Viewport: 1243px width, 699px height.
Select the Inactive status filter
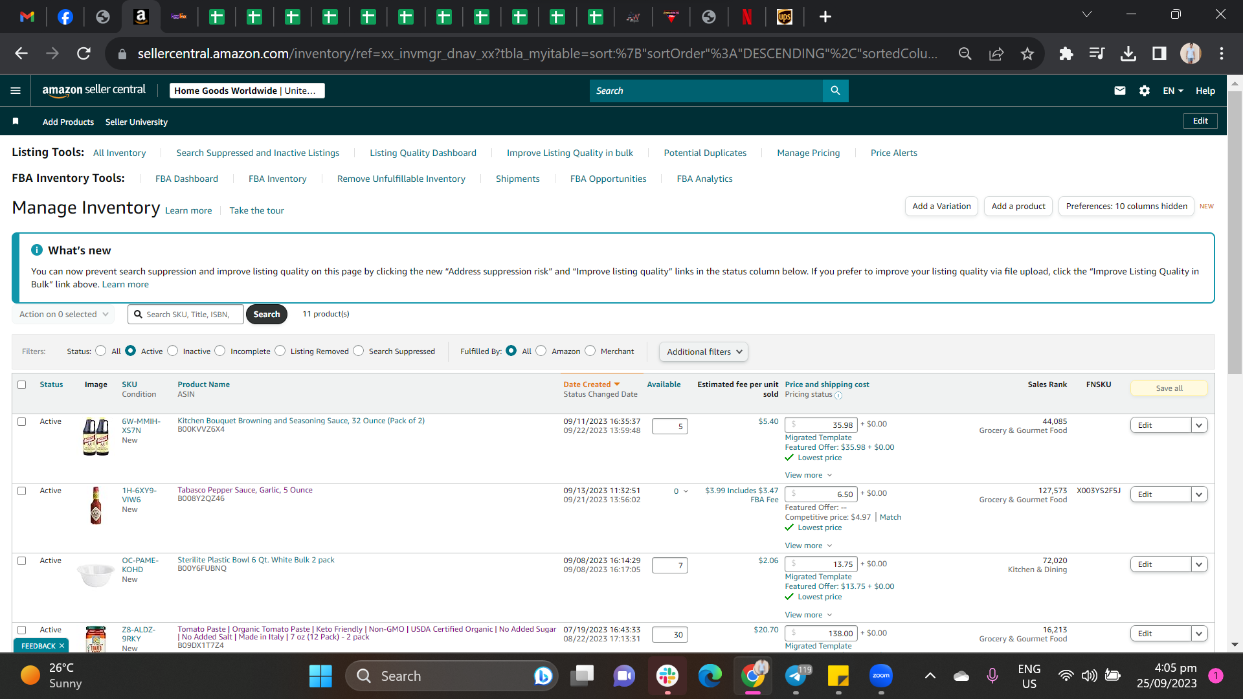click(x=172, y=351)
